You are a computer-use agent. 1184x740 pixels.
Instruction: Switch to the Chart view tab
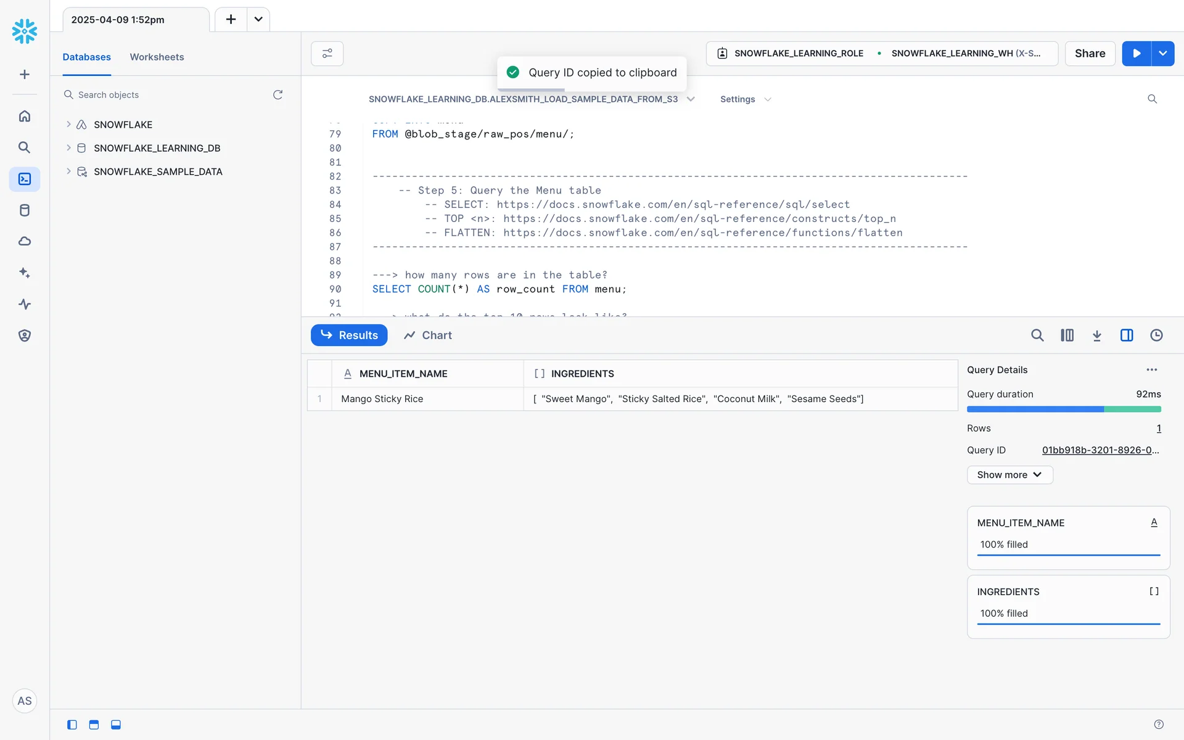click(x=428, y=335)
